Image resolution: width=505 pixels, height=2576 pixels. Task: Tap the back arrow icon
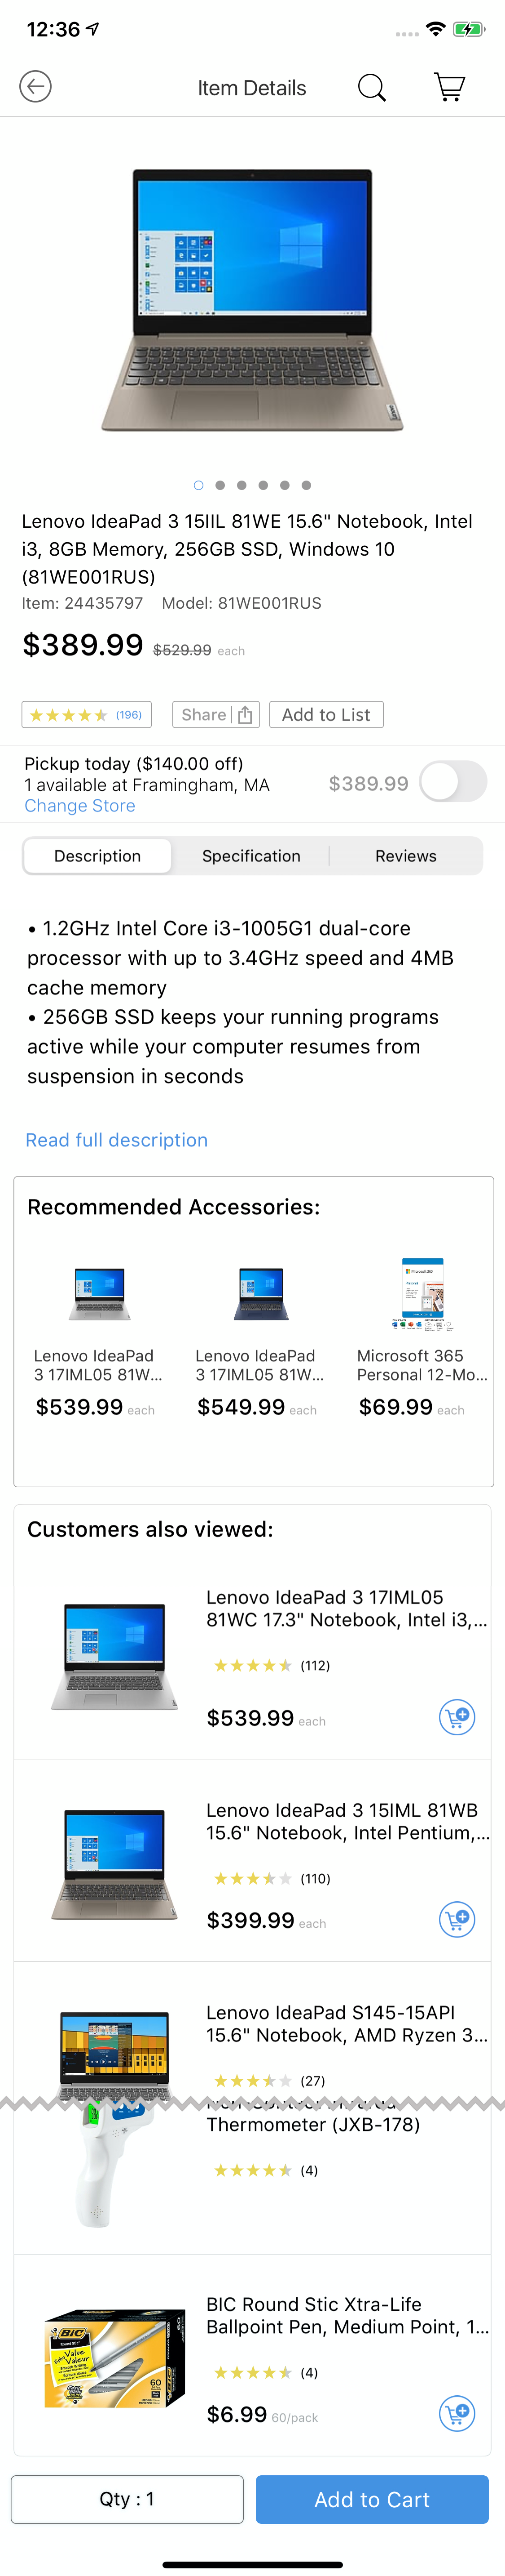click(x=36, y=86)
